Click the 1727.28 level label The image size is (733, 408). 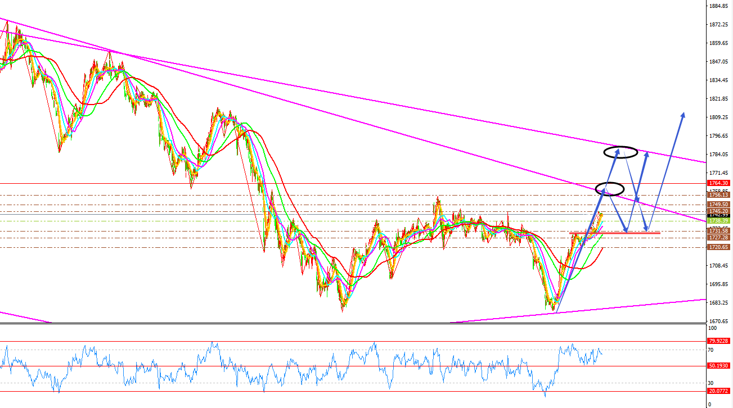718,238
